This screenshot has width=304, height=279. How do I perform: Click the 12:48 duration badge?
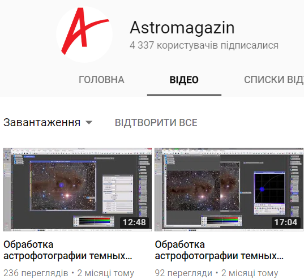pos(134,222)
